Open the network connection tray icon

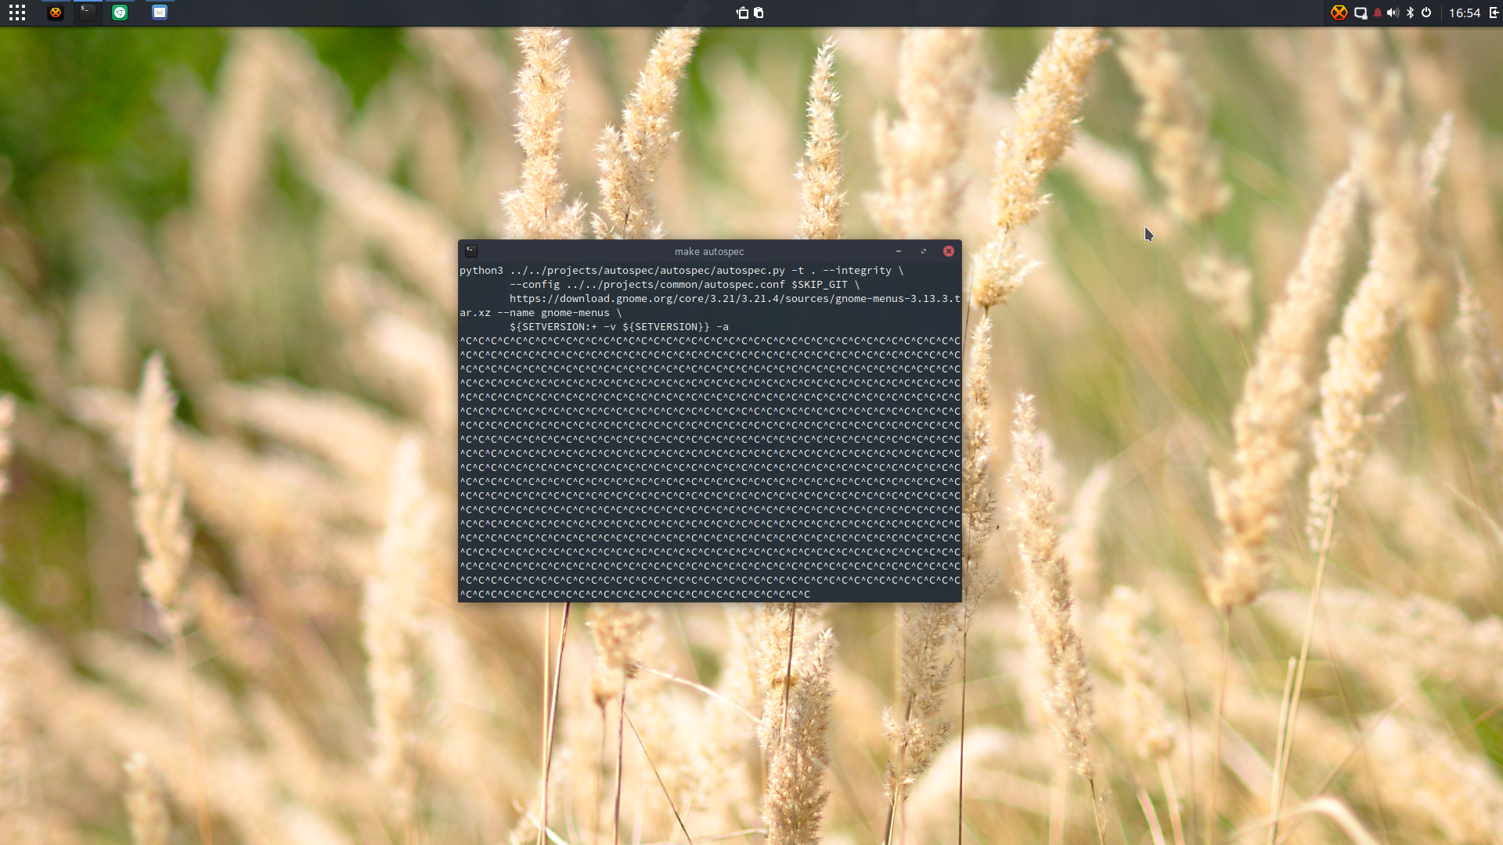tap(1361, 13)
